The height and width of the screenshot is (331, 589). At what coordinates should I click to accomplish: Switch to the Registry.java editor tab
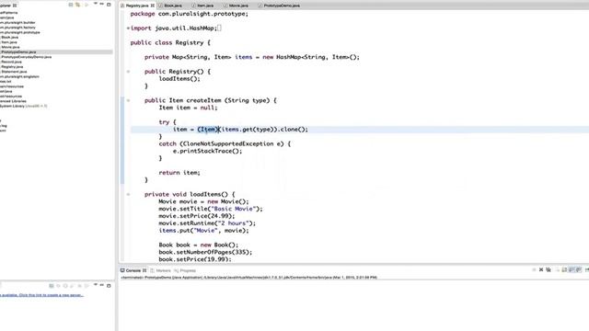[x=137, y=6]
